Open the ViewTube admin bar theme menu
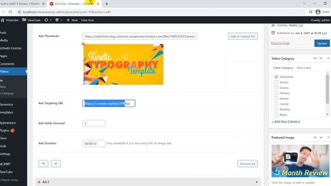The height and width of the screenshot is (186, 331). (x=31, y=20)
